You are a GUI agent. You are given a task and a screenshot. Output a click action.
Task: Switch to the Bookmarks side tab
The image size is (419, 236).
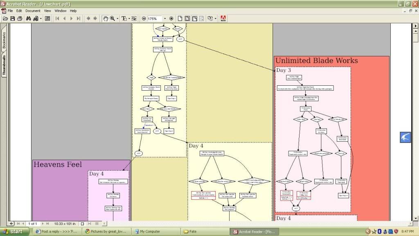(5, 40)
